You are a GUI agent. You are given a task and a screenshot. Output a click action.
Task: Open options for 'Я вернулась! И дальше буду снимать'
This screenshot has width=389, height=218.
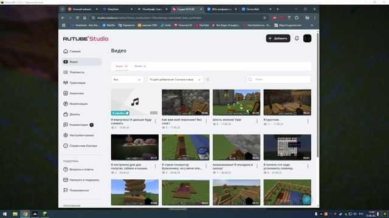tap(156, 121)
